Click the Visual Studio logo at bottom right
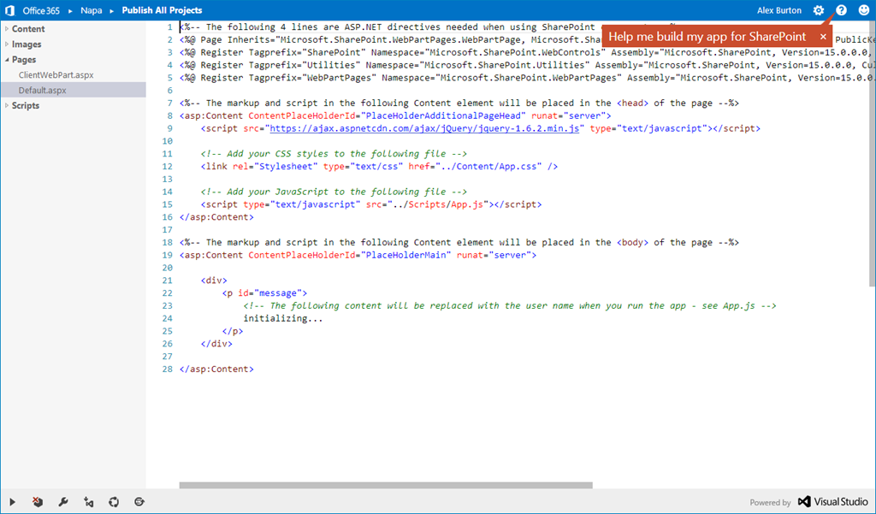The width and height of the screenshot is (876, 514). (833, 502)
